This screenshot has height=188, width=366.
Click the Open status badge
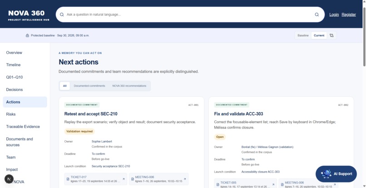tap(220, 137)
